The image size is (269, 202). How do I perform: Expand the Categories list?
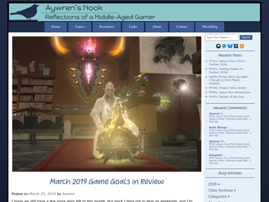[x=219, y=197]
